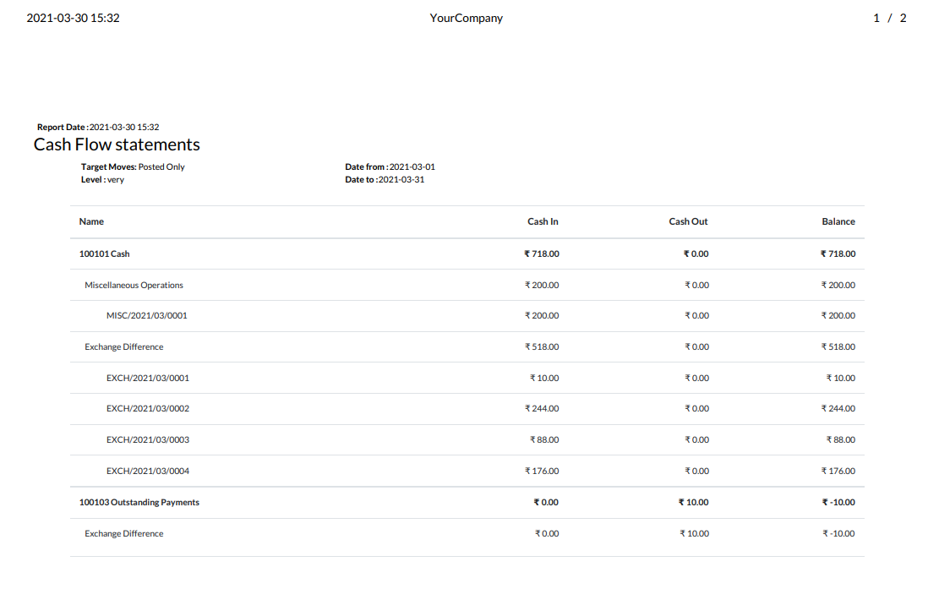Select Balance ₹ -10.00 of 100103 Outstanding Payments
Image resolution: width=939 pixels, height=616 pixels.
(x=838, y=502)
